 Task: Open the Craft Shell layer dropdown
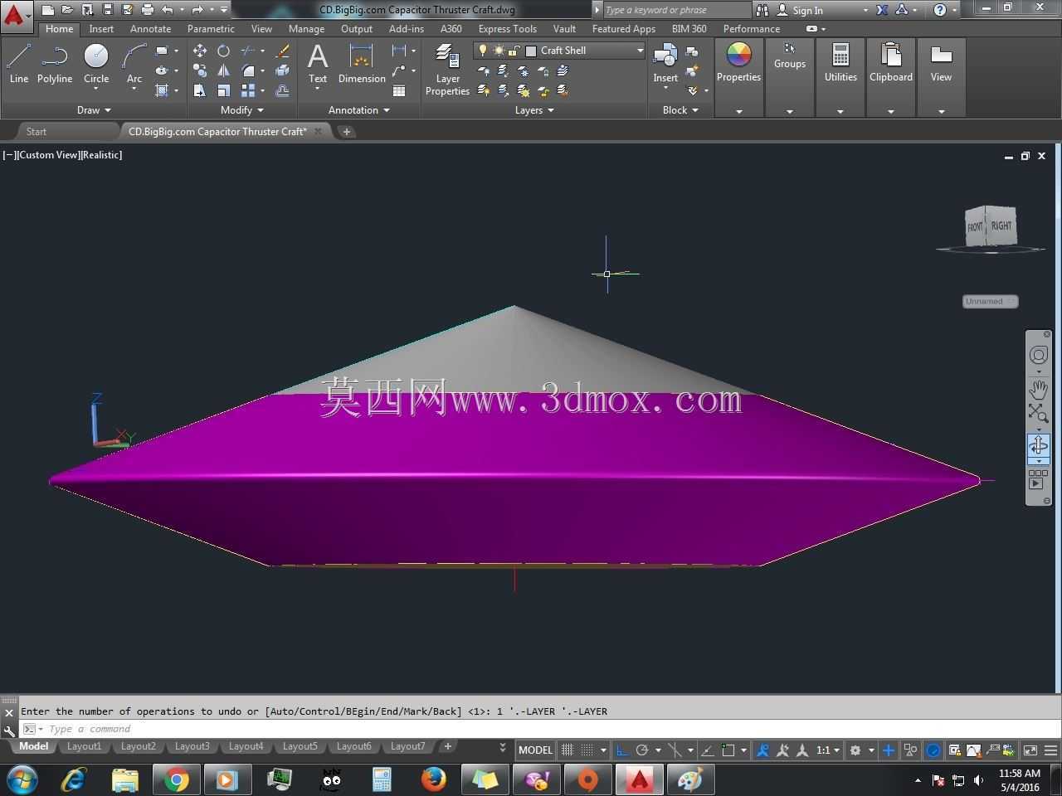click(x=559, y=51)
